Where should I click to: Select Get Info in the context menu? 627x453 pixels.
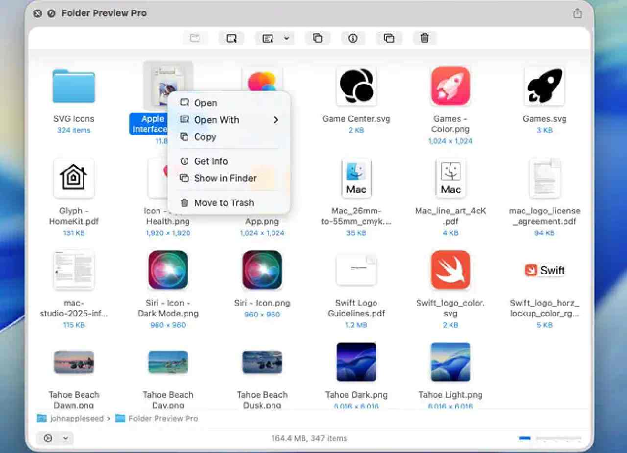[229, 161]
